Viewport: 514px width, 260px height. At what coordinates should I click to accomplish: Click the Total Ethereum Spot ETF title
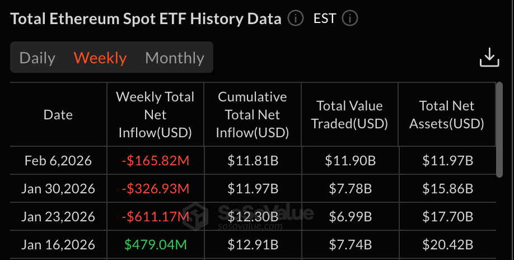146,18
